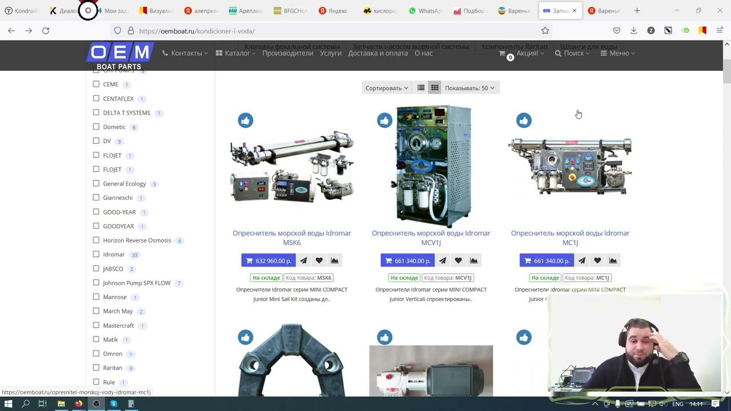Click the thumbs-up badge on the Idromar MCV1J card
The height and width of the screenshot is (411, 731).
click(x=385, y=120)
